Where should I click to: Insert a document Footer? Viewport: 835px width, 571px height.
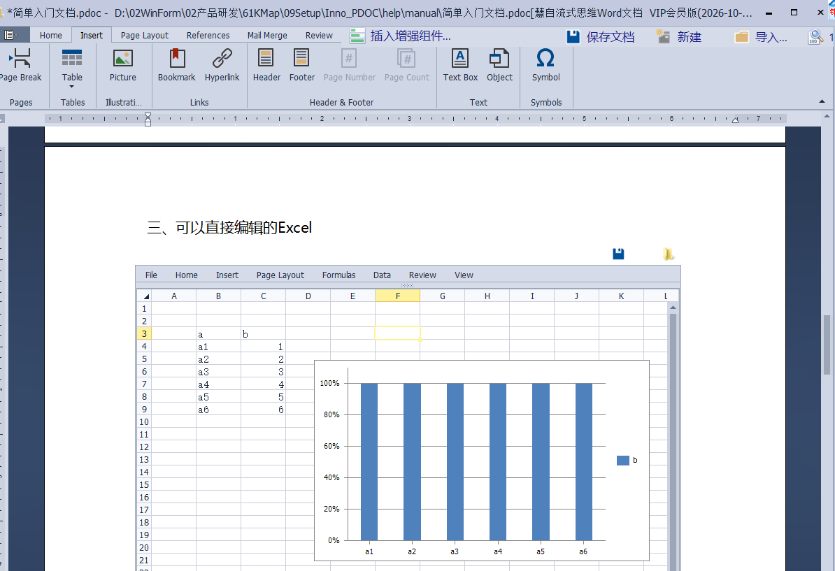click(x=302, y=66)
